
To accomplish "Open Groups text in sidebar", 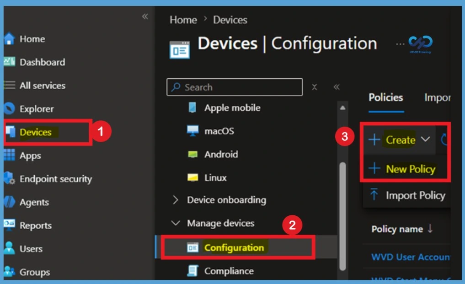I will [x=35, y=272].
